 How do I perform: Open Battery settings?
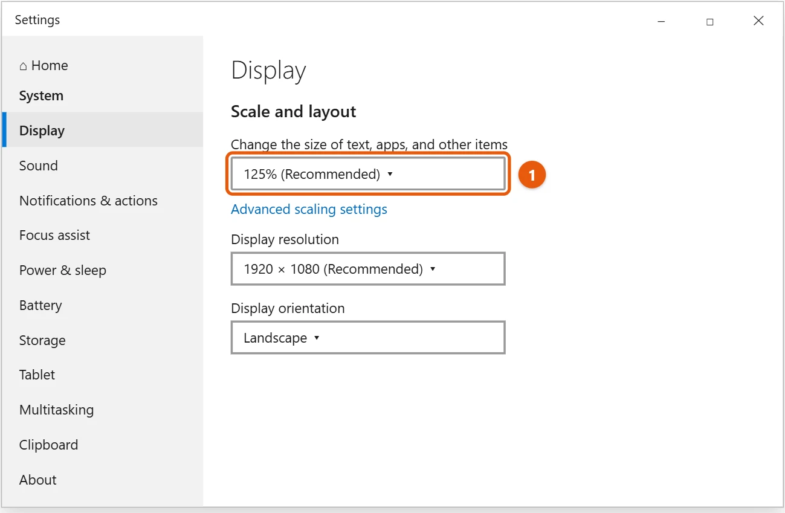click(40, 305)
